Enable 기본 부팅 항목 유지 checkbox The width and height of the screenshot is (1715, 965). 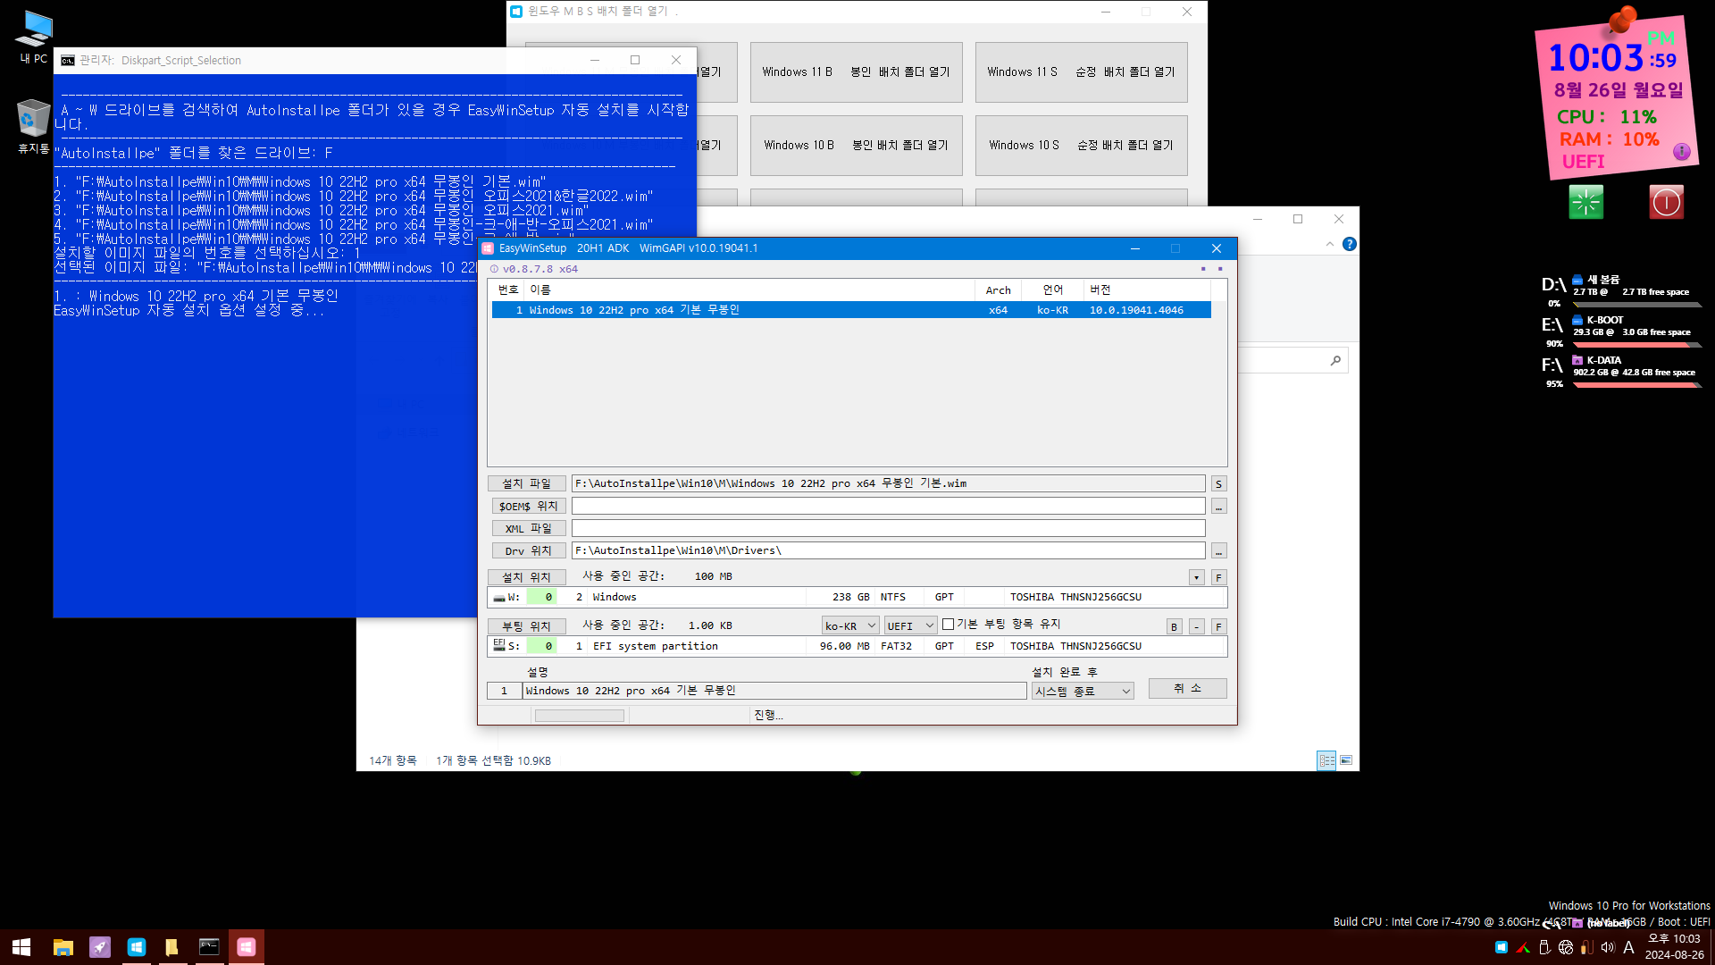(x=949, y=624)
